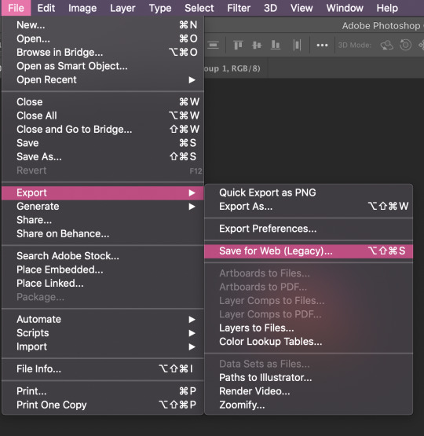Expand the Open Recent submenu

103,80
